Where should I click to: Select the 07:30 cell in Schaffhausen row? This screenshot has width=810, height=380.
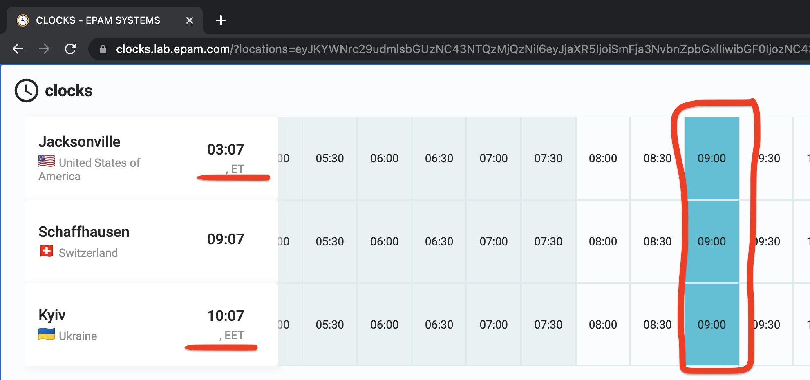click(x=548, y=241)
